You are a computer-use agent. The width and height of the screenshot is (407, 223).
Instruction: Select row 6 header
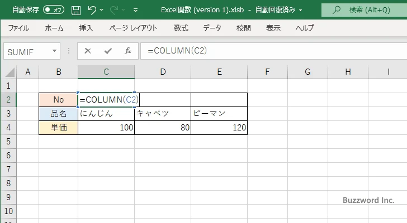point(8,156)
